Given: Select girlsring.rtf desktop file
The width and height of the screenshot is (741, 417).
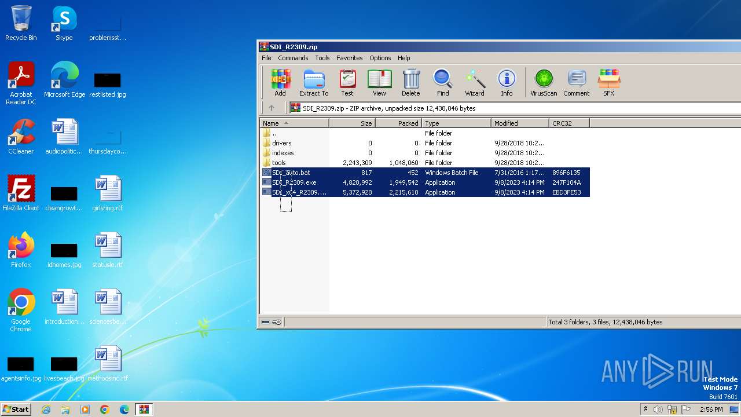Looking at the screenshot, I should [108, 193].
